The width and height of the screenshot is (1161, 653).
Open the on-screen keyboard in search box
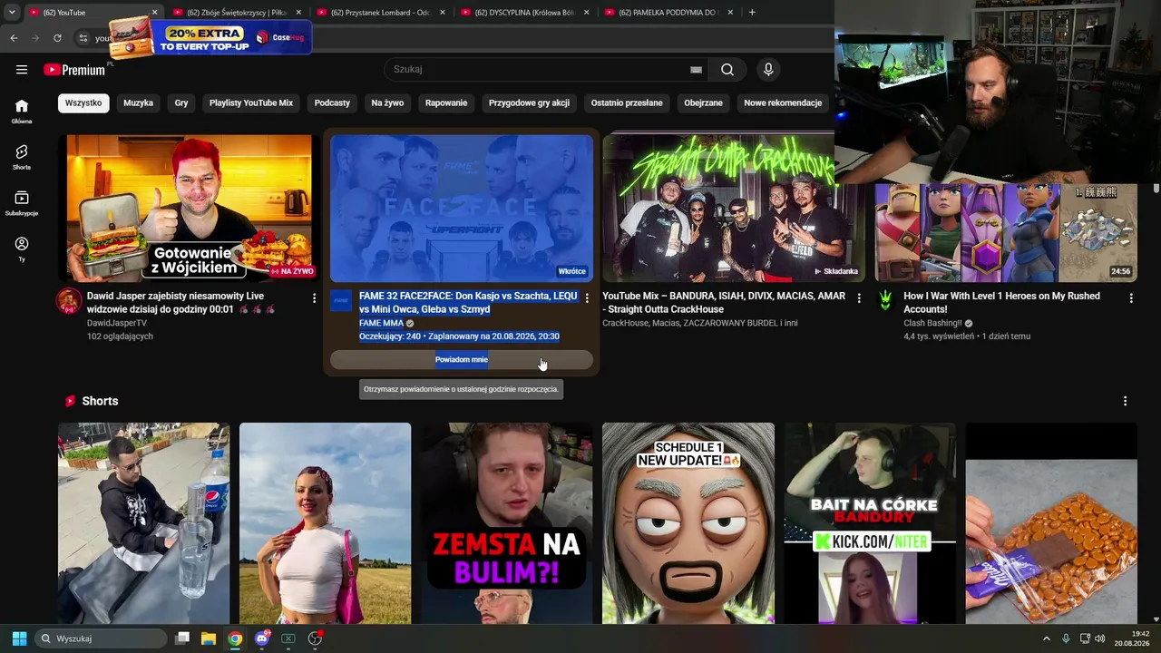696,70
